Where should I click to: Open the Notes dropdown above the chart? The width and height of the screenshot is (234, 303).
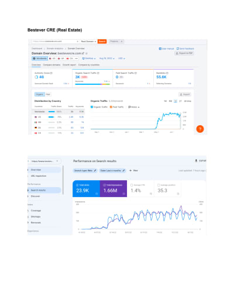[x=134, y=107]
